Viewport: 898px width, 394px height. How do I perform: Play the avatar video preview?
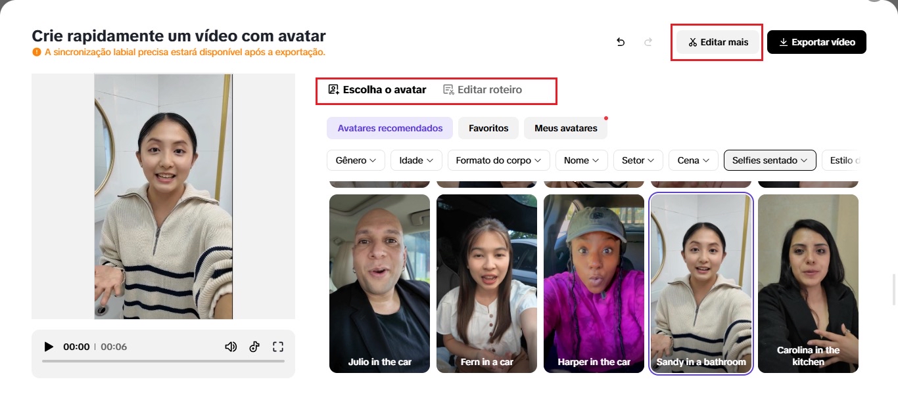[49, 347]
